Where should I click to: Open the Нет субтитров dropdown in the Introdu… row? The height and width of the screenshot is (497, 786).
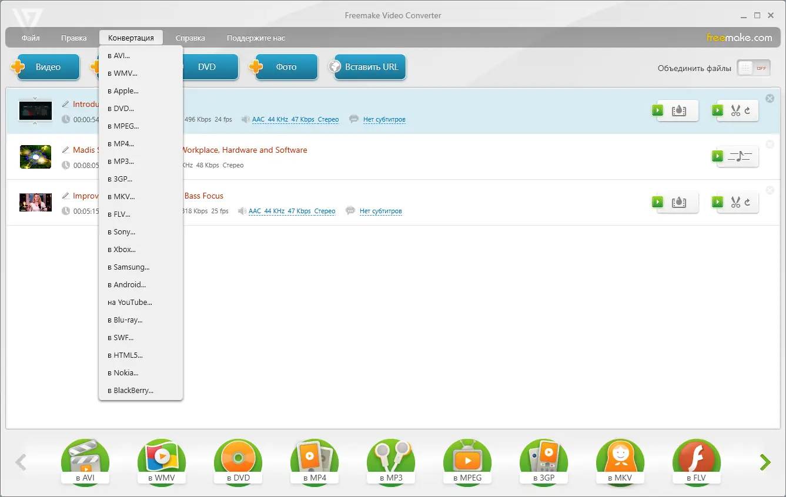click(384, 119)
